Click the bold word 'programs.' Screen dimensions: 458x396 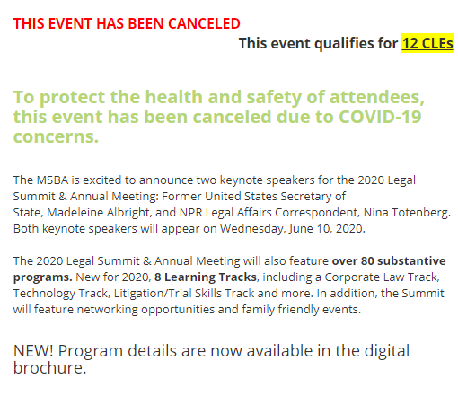point(43,277)
